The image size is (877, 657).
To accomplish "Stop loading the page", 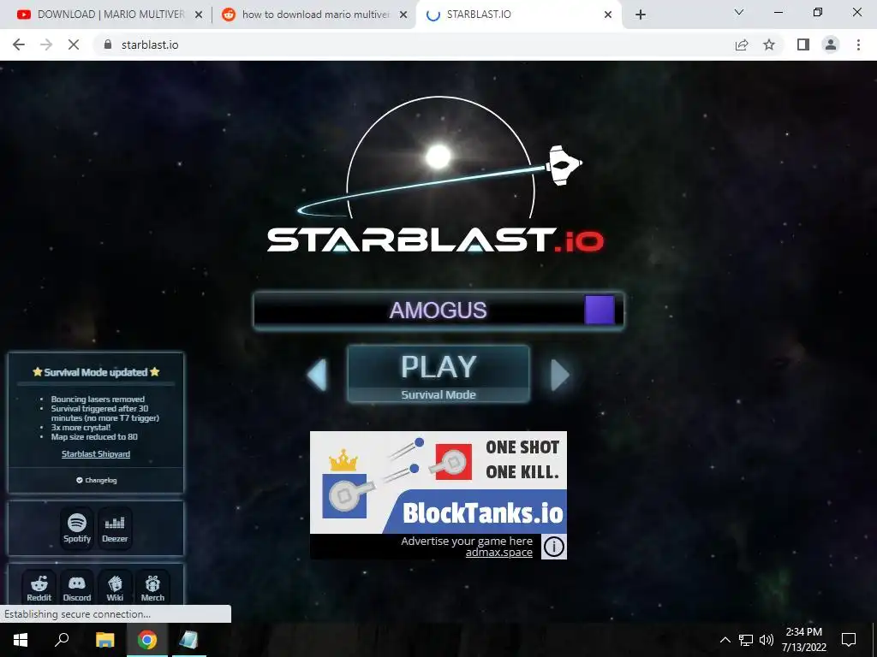I will pos(74,44).
